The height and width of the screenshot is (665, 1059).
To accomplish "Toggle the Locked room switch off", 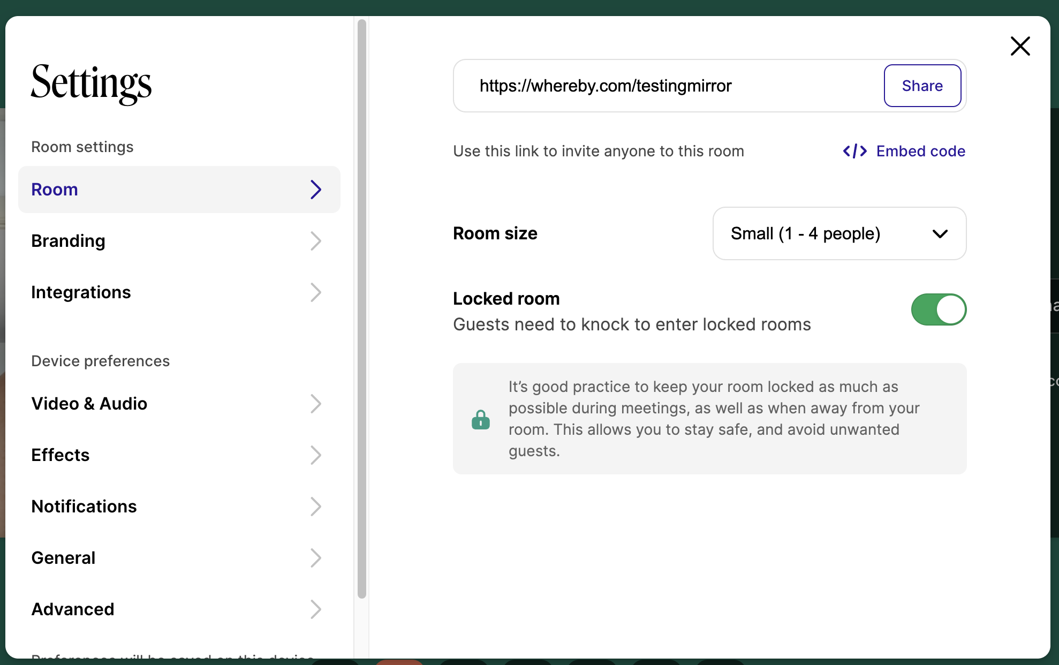I will pos(939,309).
